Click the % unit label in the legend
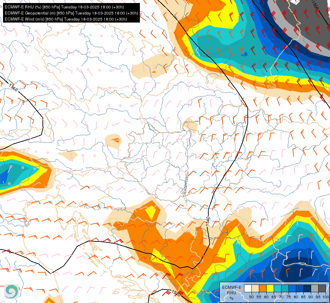Viewport: 330px width, 303px height. [x=232, y=298]
